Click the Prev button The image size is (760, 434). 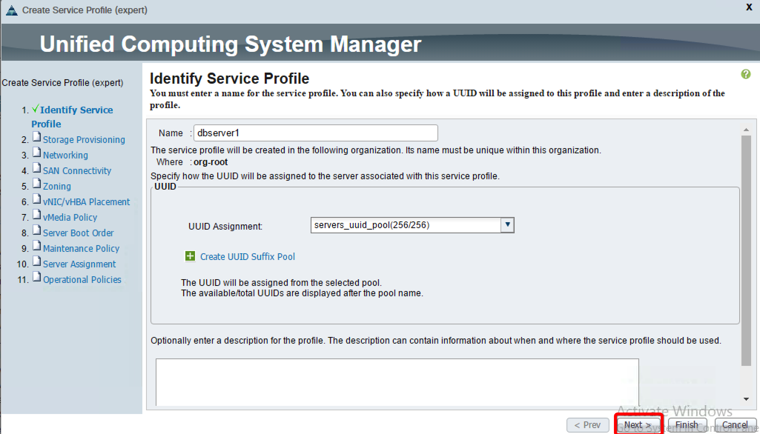588,425
